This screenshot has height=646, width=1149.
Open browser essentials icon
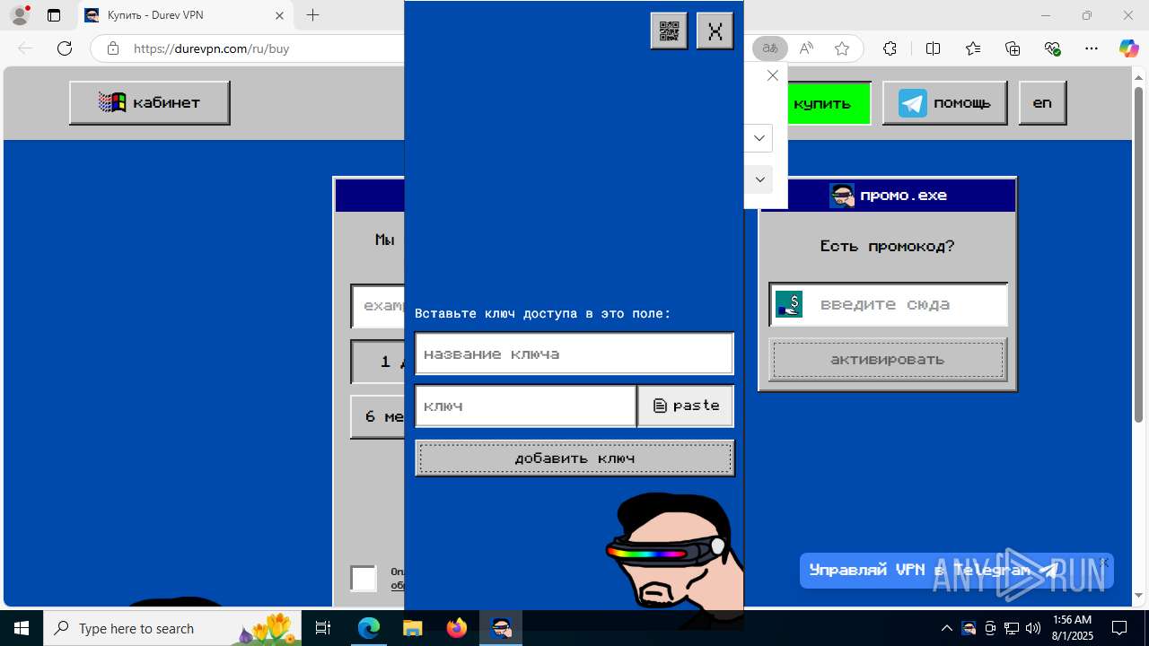tap(1052, 48)
